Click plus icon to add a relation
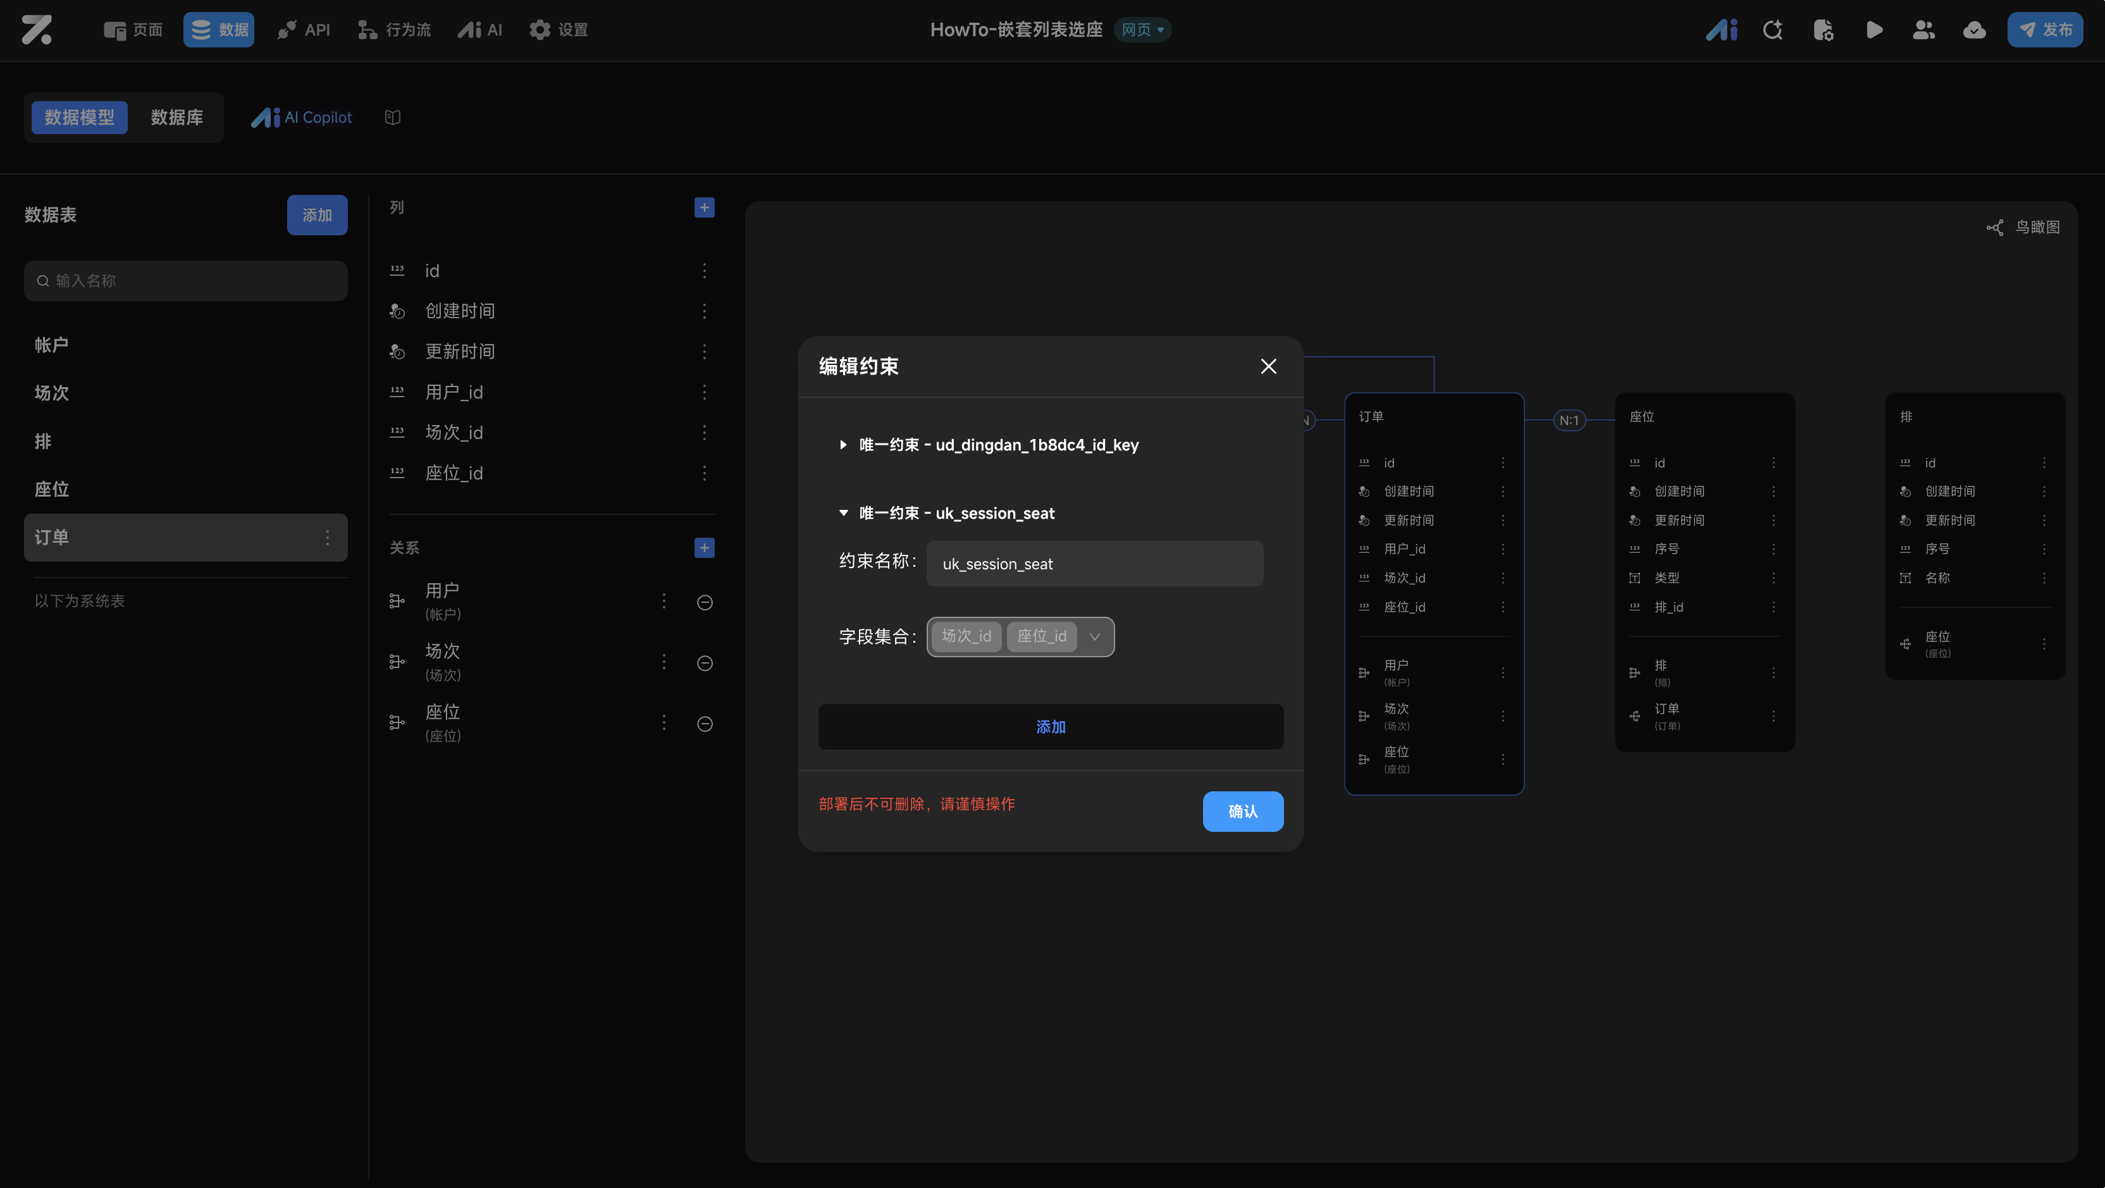Viewport: 2105px width, 1188px height. click(x=703, y=547)
